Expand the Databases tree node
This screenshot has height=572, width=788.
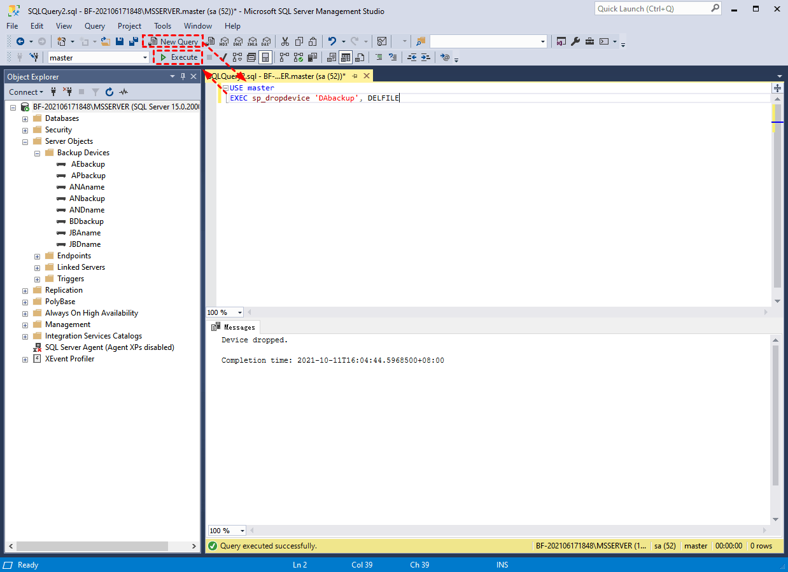pyautogui.click(x=25, y=119)
